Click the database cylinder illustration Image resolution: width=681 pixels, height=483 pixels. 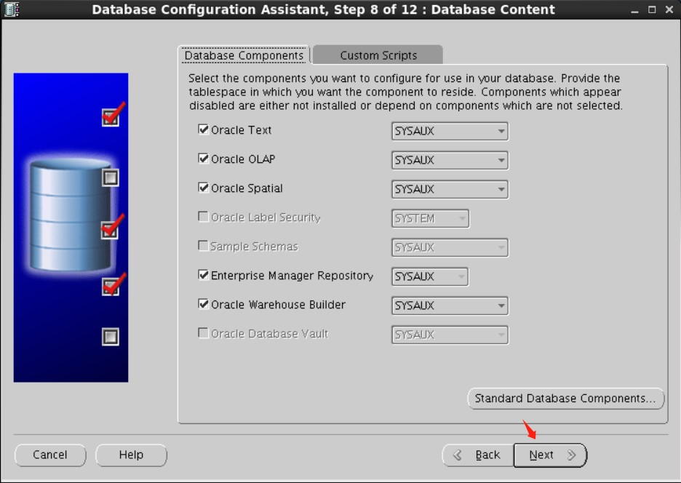71,215
